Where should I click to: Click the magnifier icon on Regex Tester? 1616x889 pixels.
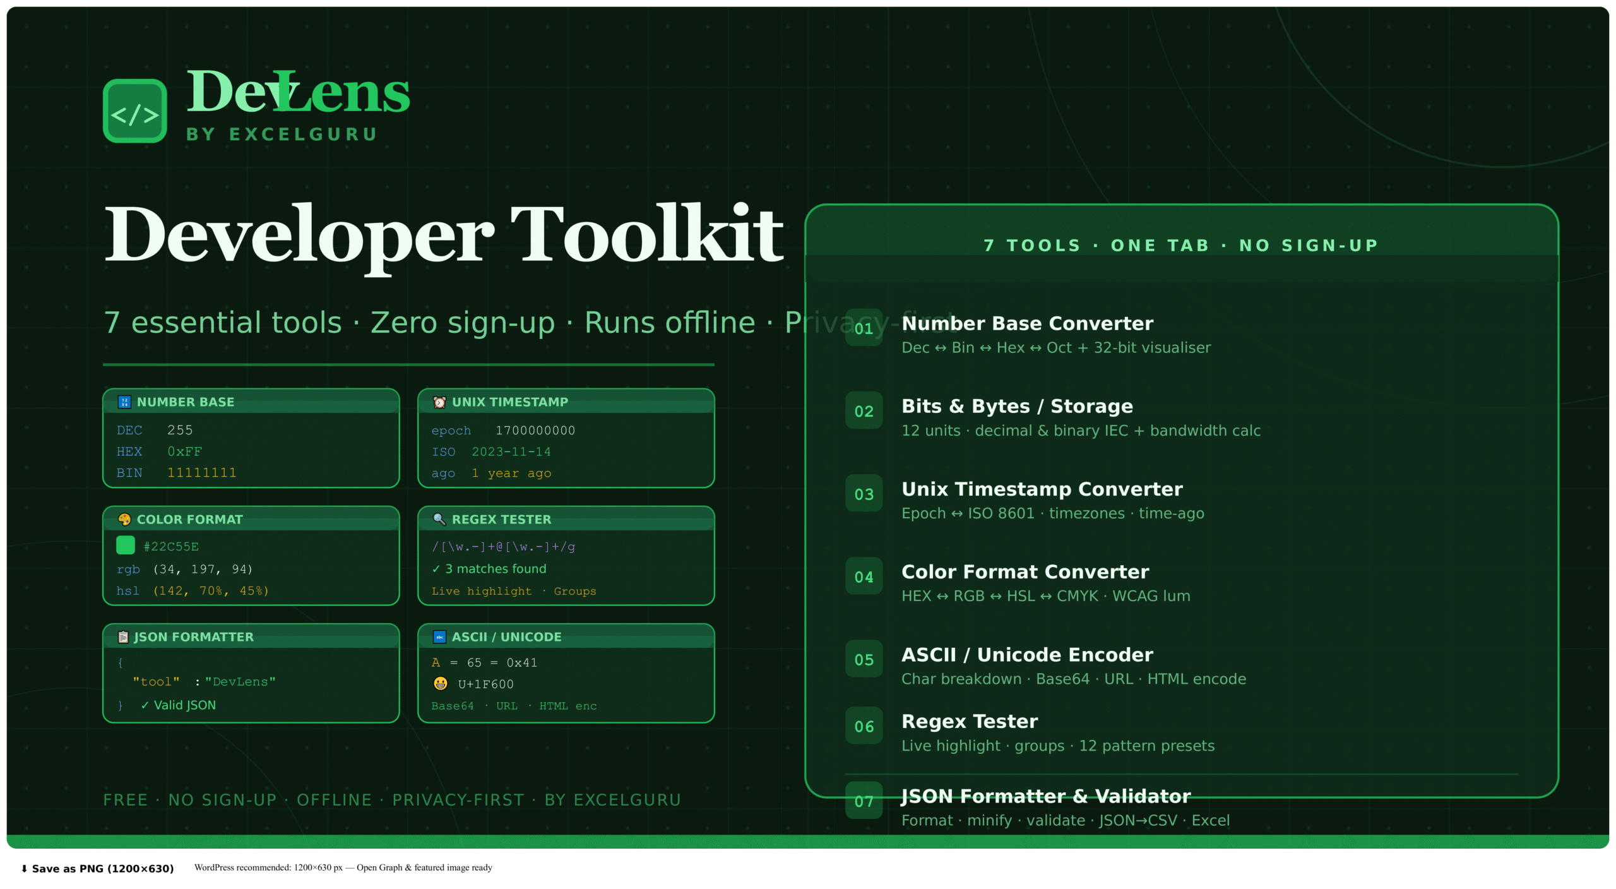pos(439,520)
